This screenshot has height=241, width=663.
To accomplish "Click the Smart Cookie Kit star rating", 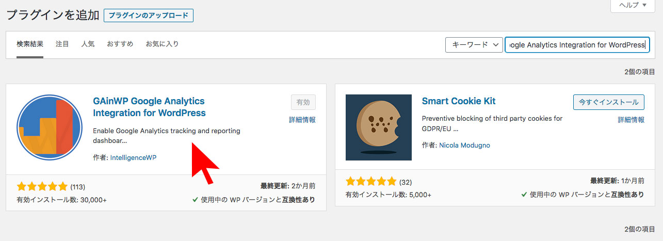I will (x=371, y=182).
